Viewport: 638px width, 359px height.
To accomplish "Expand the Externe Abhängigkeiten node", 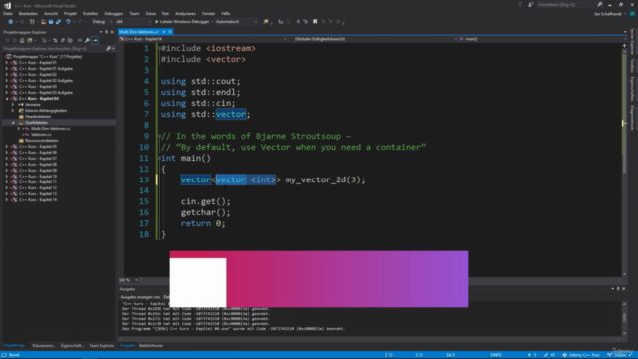I will tap(13, 111).
